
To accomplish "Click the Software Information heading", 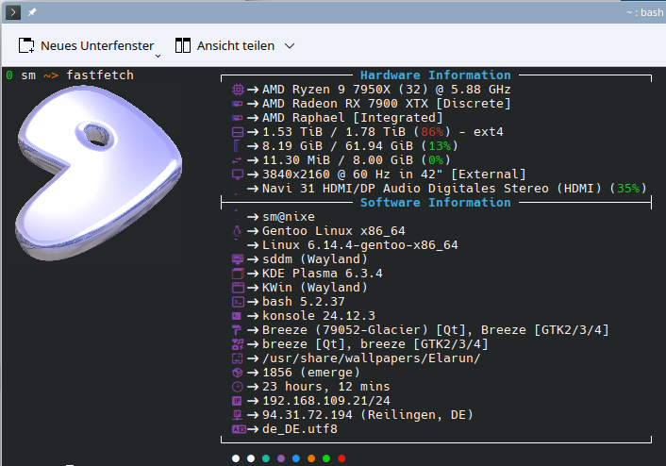I will tap(436, 203).
